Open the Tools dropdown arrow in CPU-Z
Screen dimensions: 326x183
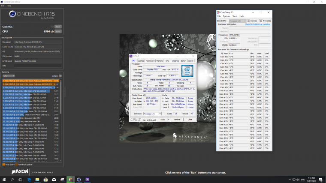(x=169, y=120)
